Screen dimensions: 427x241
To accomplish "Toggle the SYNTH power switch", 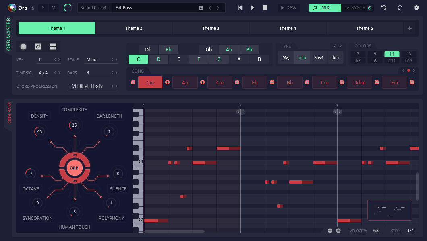I will coord(369,8).
